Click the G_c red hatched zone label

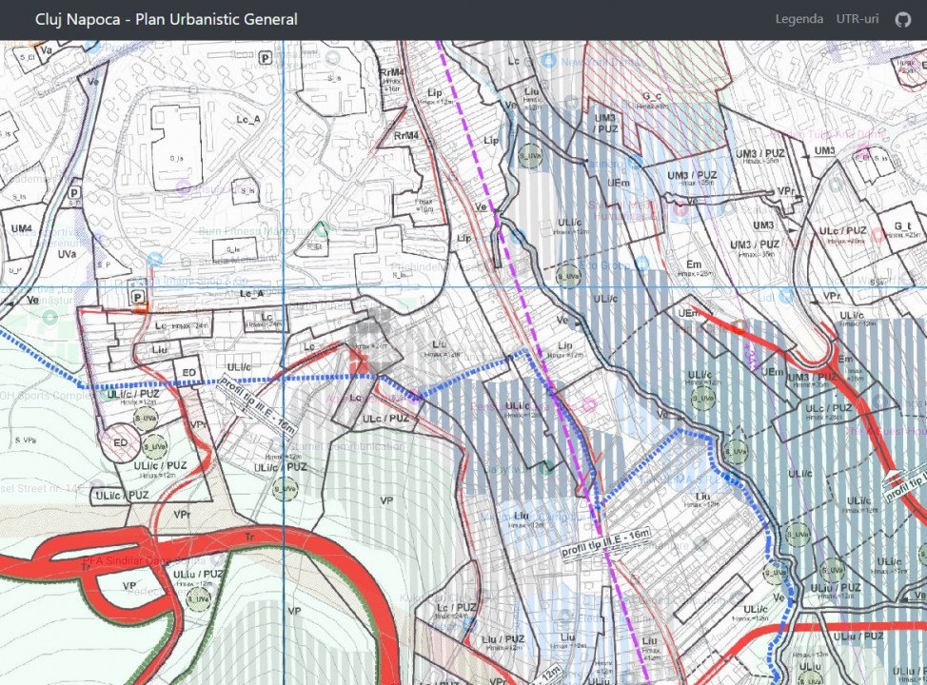pos(653,95)
